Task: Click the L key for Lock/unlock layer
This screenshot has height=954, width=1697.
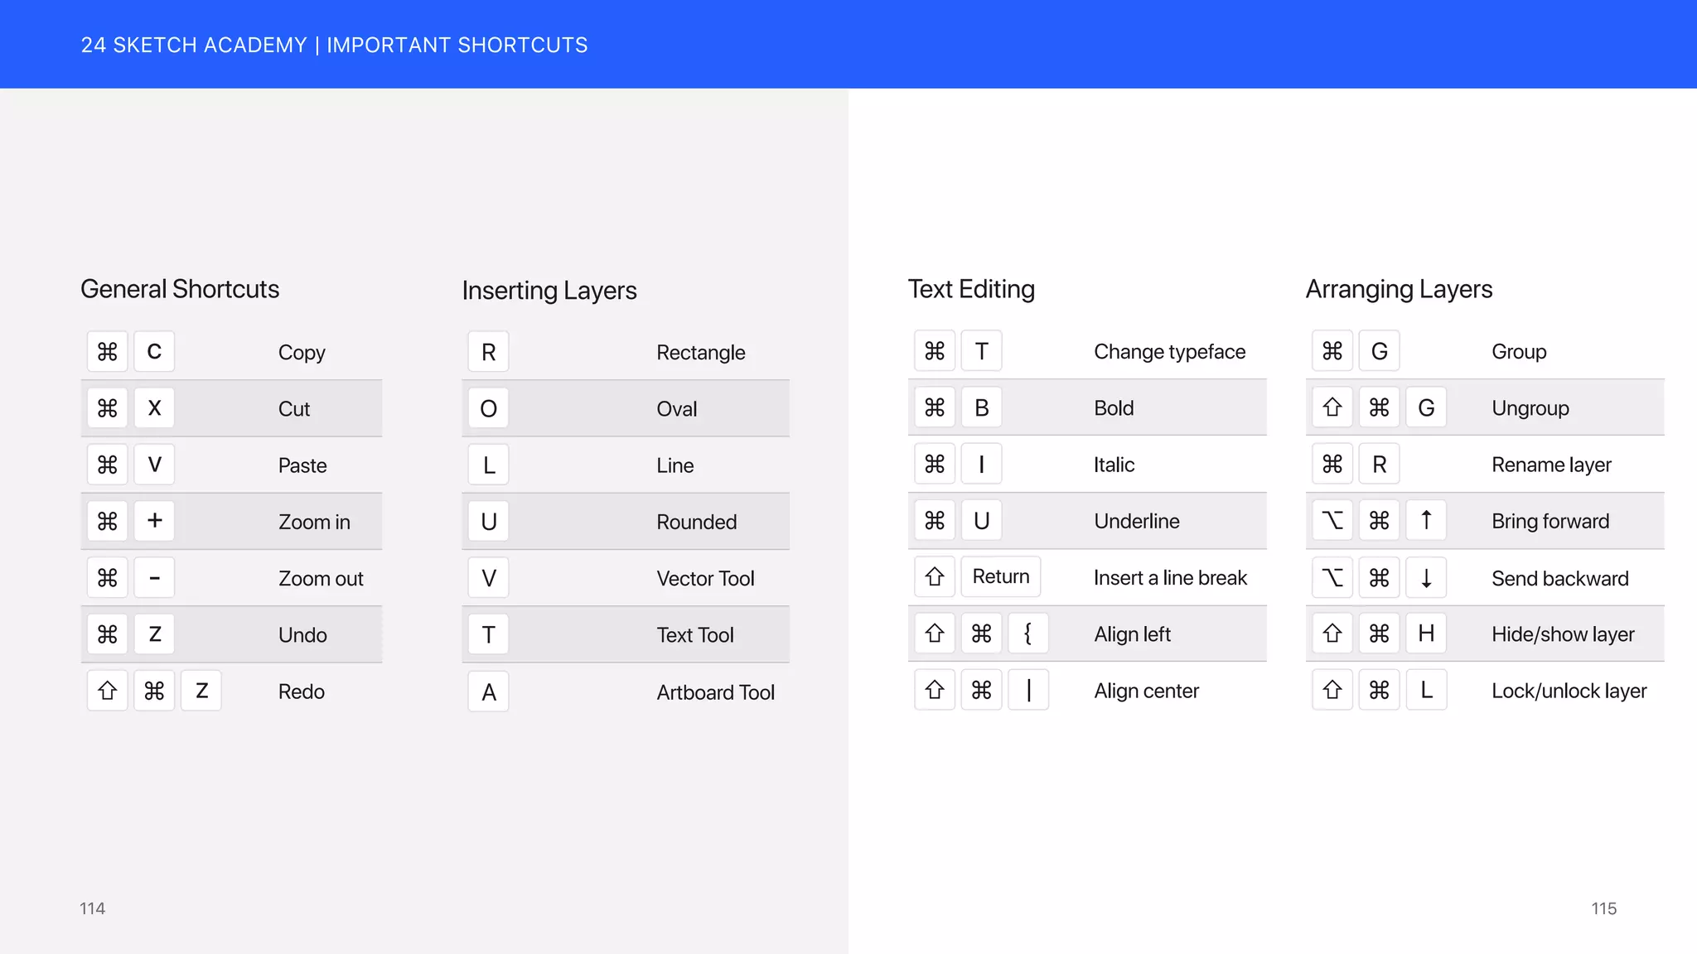Action: 1426,690
